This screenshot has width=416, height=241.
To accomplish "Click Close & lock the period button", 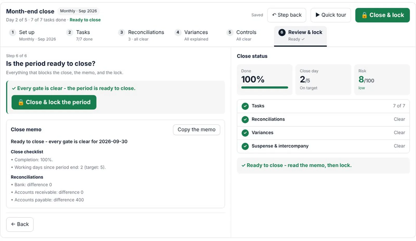I will (54, 102).
